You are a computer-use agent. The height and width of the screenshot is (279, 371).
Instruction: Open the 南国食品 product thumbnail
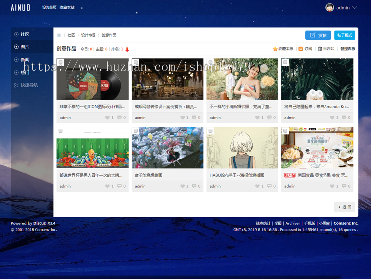click(x=317, y=148)
